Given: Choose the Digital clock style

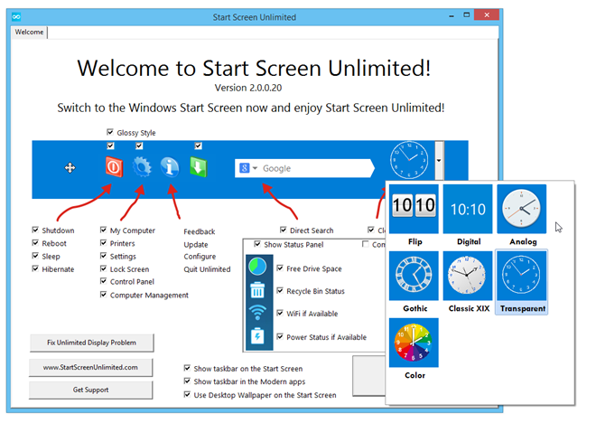Looking at the screenshot, I should pyautogui.click(x=468, y=216).
